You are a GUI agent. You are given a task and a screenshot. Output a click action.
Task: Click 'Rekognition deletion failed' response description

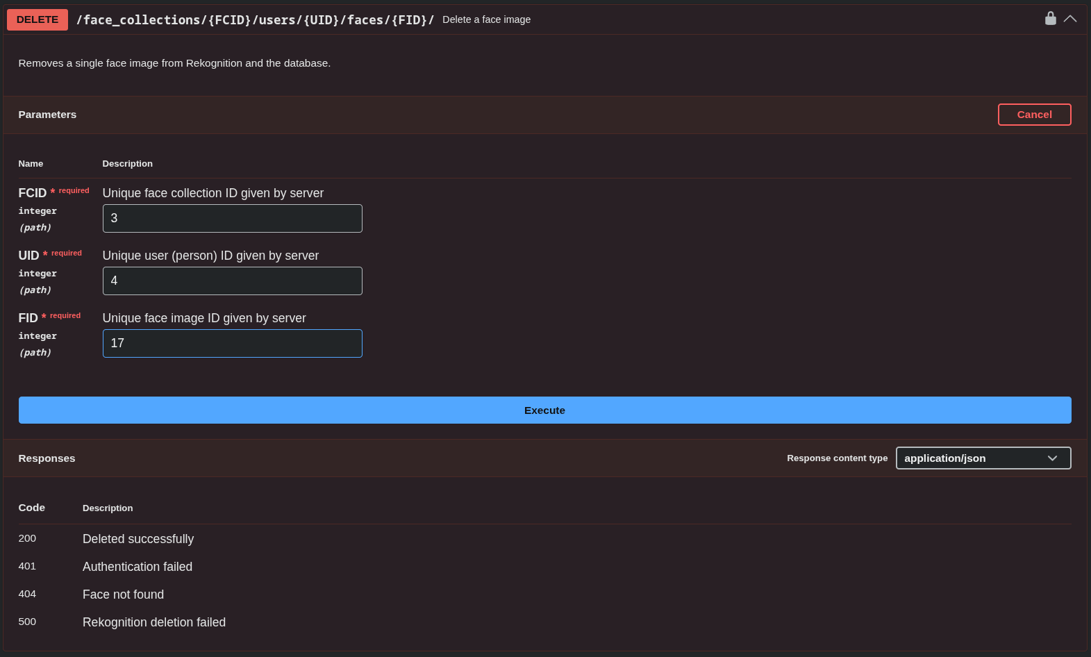[x=154, y=622]
